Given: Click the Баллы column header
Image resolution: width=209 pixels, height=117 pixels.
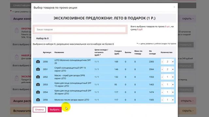Looking at the screenshot, I should tap(128, 52).
